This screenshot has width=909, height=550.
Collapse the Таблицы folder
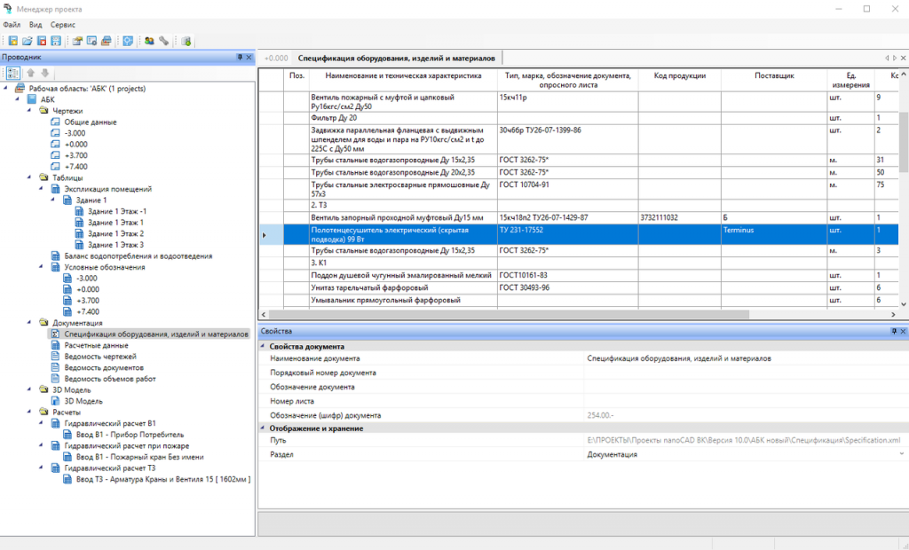coord(29,177)
